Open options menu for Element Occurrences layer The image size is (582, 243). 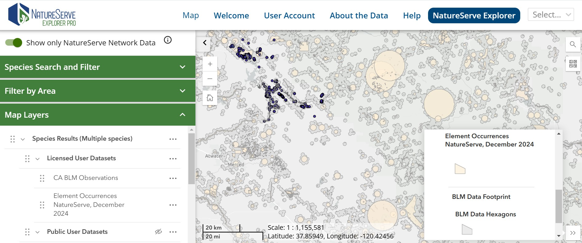173,205
